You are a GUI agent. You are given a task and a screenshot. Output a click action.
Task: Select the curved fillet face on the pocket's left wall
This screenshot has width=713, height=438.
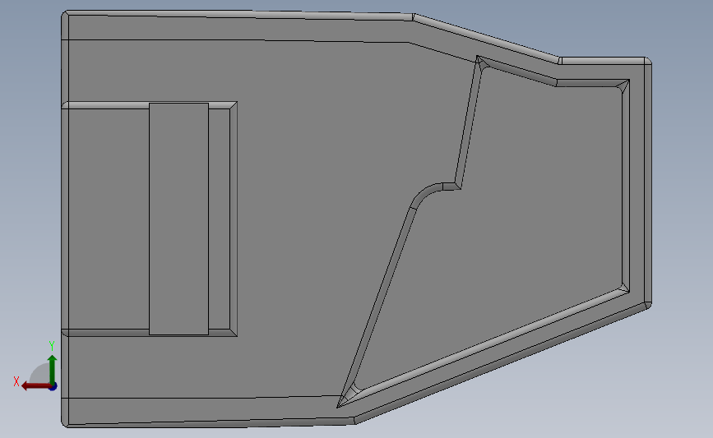coord(423,193)
